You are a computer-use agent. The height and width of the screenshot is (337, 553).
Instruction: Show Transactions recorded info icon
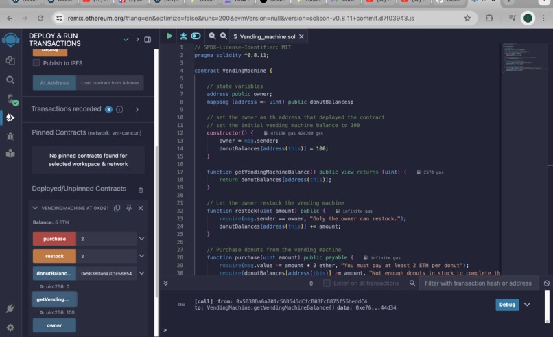tap(119, 109)
